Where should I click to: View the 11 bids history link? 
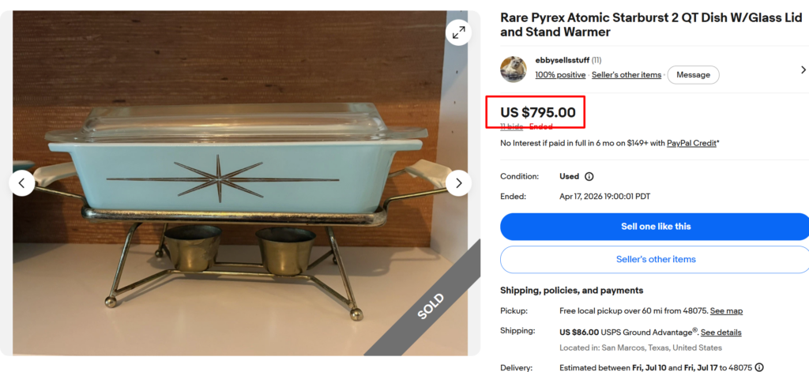click(x=511, y=126)
